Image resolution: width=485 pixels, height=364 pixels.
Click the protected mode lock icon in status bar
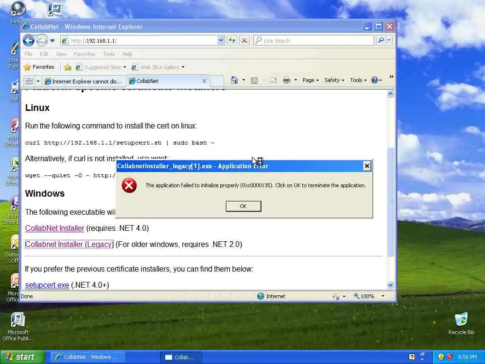click(336, 297)
